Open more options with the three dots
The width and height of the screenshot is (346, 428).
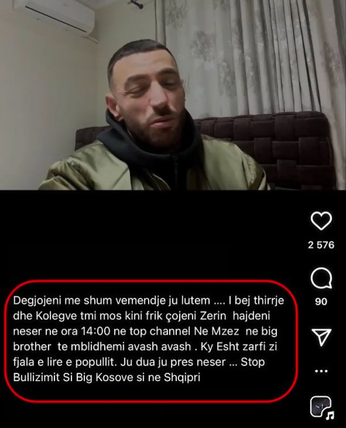(x=321, y=371)
